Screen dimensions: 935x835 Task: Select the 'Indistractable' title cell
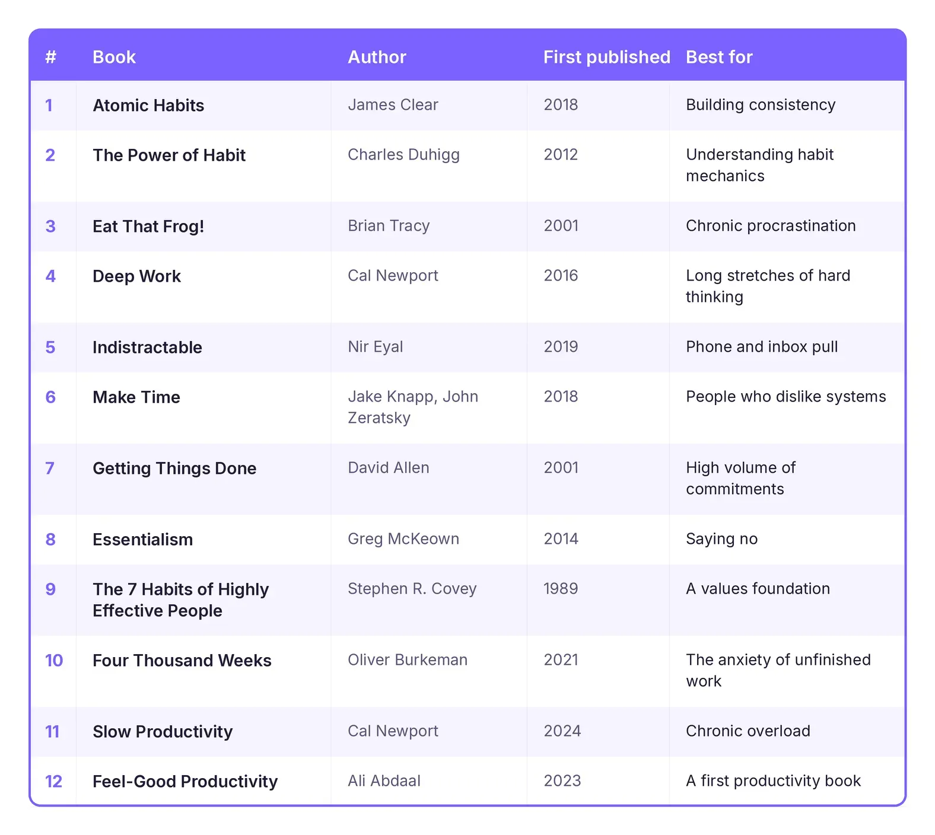(x=147, y=348)
